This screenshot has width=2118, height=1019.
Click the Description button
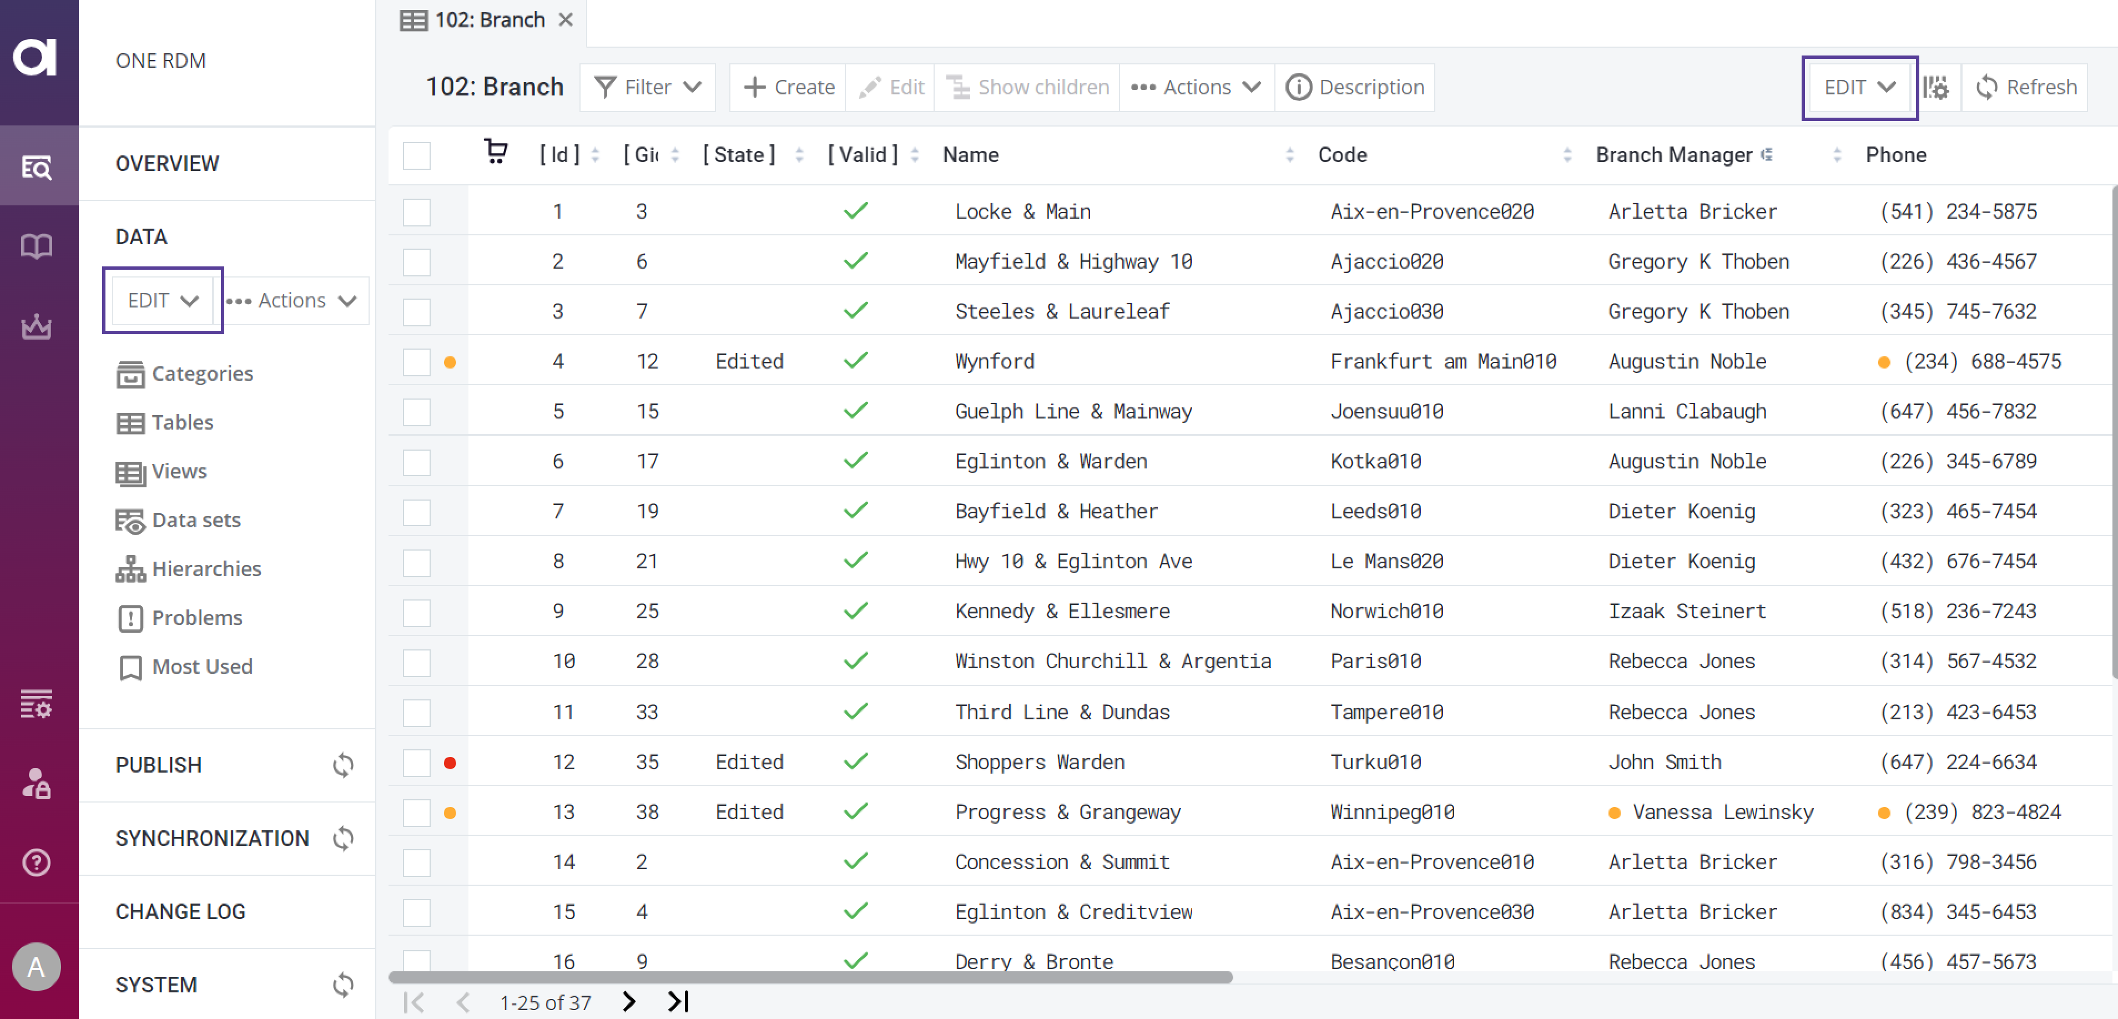point(1355,87)
